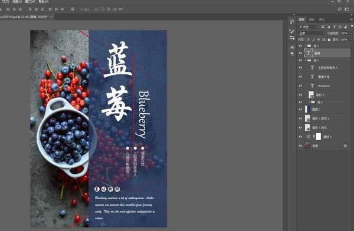Select the Roll 3D object mode icon
This screenshot has width=354, height=231.
(103, 9)
